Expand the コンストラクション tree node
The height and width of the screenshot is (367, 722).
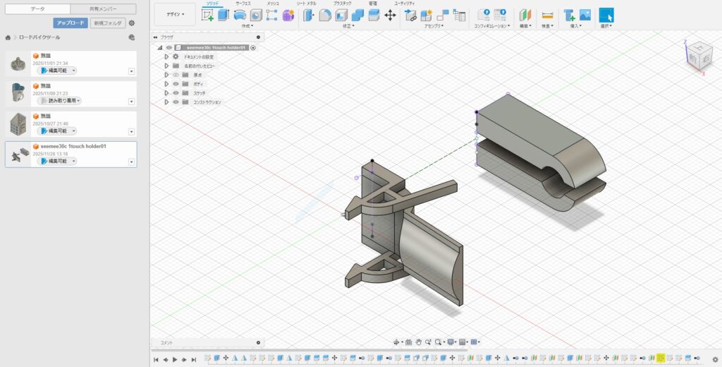166,102
